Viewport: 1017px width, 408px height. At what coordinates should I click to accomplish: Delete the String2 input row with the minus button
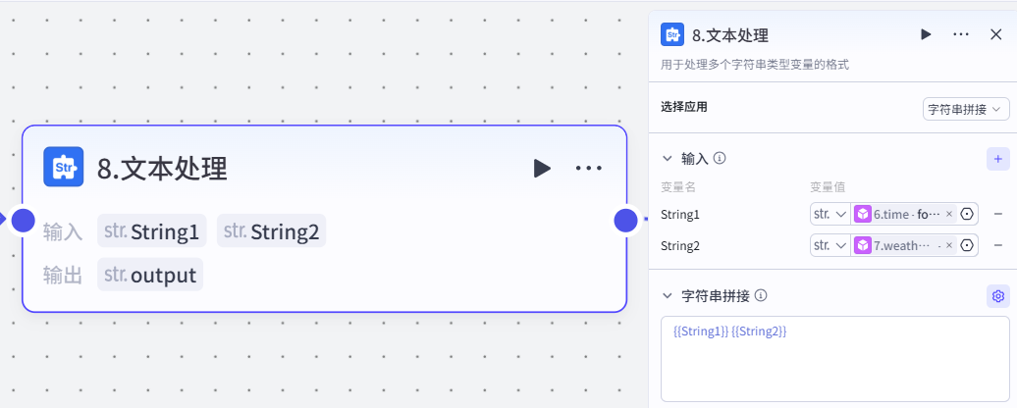[x=997, y=245]
